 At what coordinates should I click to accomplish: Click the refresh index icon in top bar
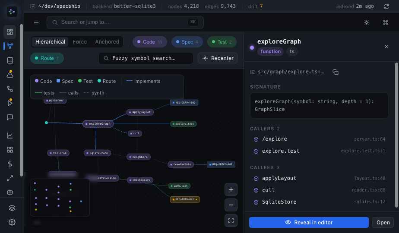tap(386, 6)
